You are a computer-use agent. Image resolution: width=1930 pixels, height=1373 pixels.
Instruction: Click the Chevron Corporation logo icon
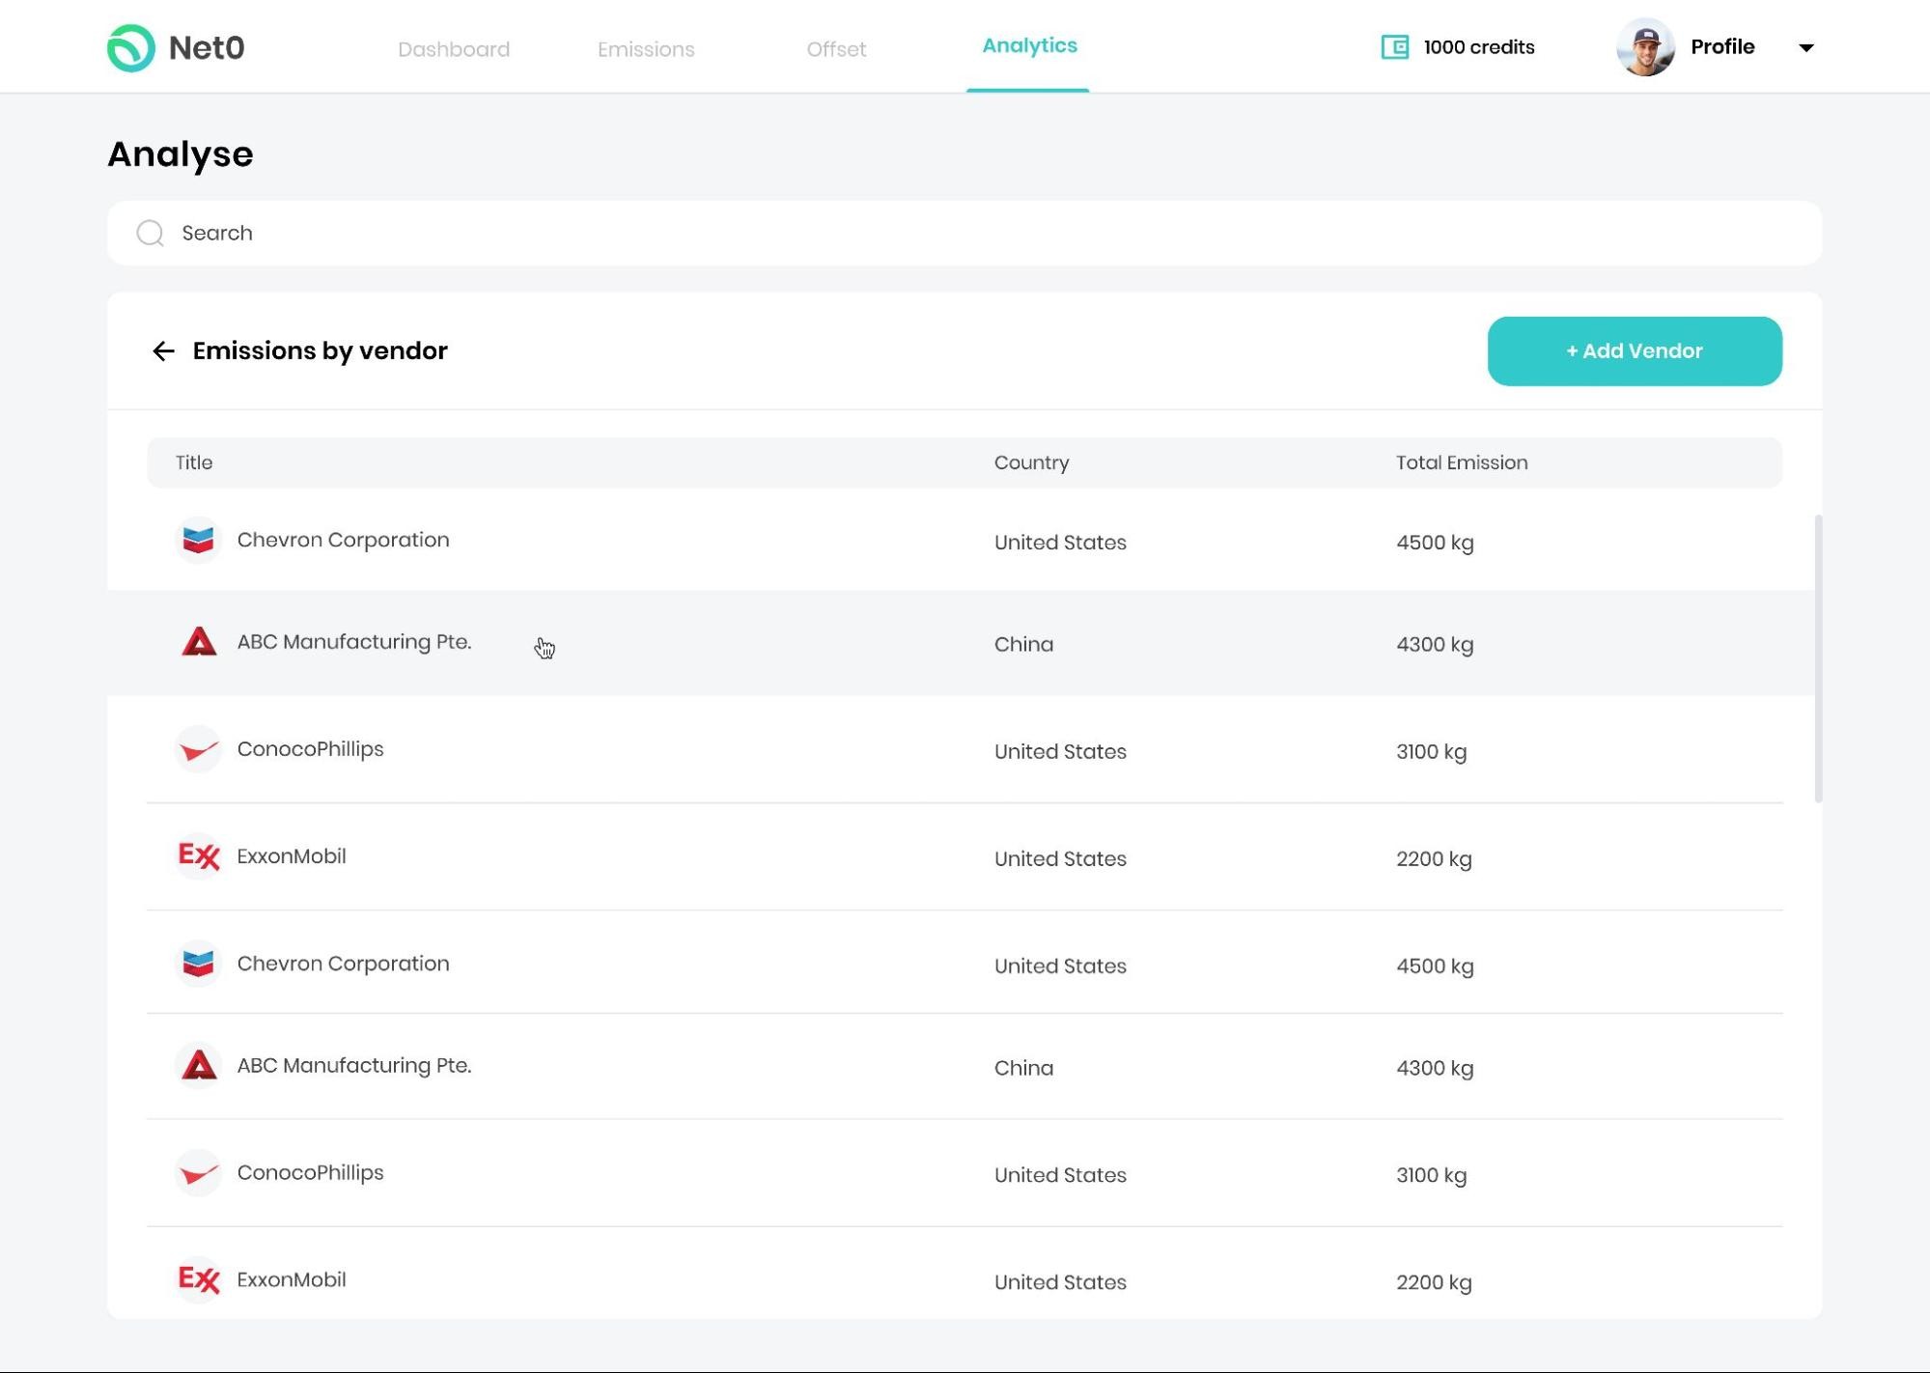click(x=196, y=540)
